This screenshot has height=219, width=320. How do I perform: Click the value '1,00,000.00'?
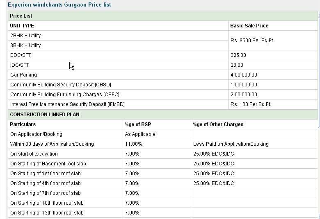(244, 85)
